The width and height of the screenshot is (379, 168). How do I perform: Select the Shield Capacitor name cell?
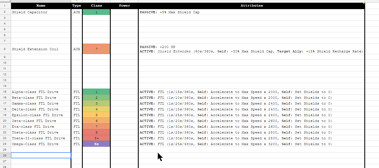pyautogui.click(x=41, y=12)
